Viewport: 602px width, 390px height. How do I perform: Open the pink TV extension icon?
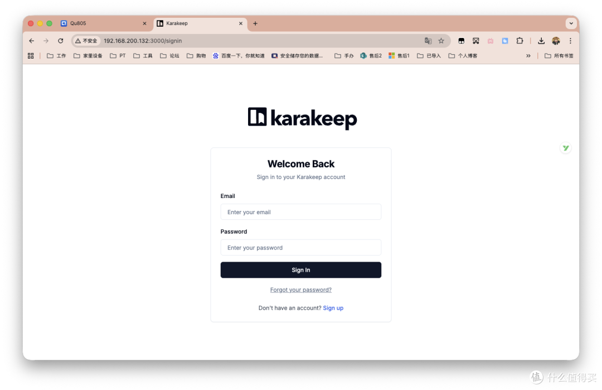tap(491, 41)
